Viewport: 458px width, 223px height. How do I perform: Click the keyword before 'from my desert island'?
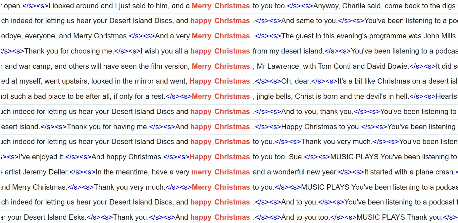click(220, 51)
